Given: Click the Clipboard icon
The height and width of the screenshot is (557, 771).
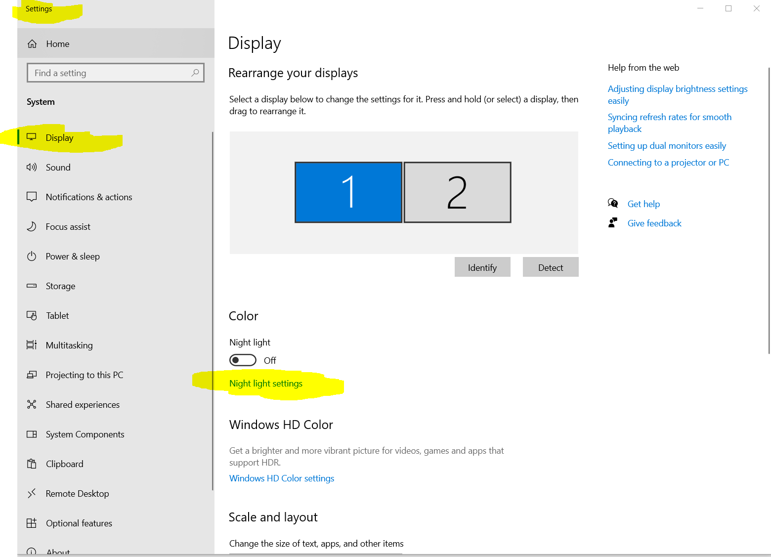Looking at the screenshot, I should coord(32,464).
